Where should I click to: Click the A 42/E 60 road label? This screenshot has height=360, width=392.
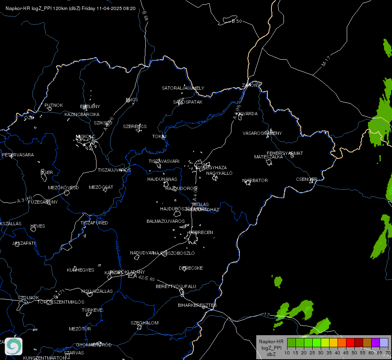pyautogui.click(x=144, y=278)
